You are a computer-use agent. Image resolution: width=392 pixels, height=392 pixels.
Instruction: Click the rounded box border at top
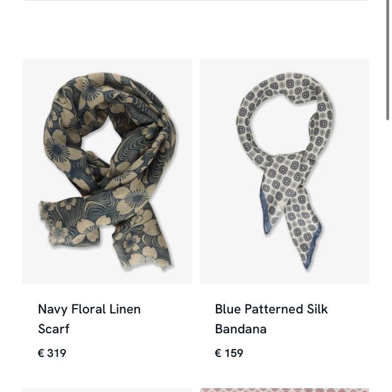pyautogui.click(x=196, y=0)
